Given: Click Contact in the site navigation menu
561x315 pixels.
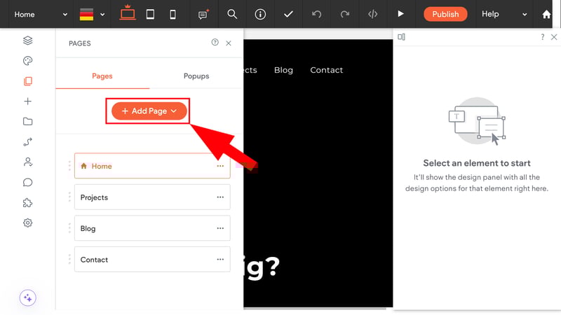Looking at the screenshot, I should [x=326, y=70].
